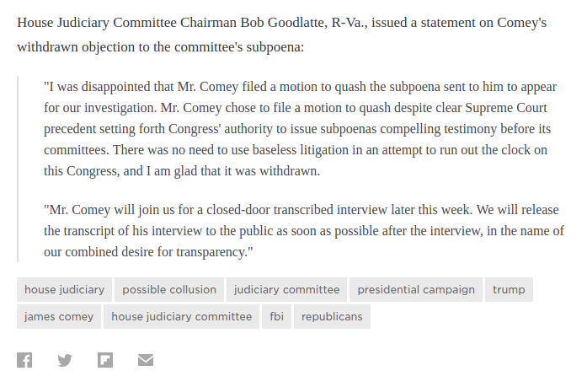The height and width of the screenshot is (387, 587).
Task: Share the article on Flipboard
Action: 105,360
